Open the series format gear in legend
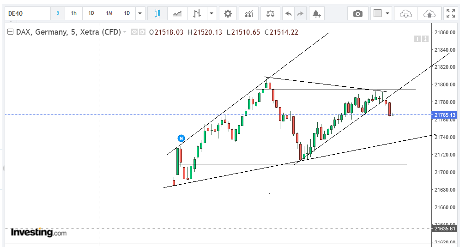The width and height of the screenshot is (472, 247). point(142,32)
